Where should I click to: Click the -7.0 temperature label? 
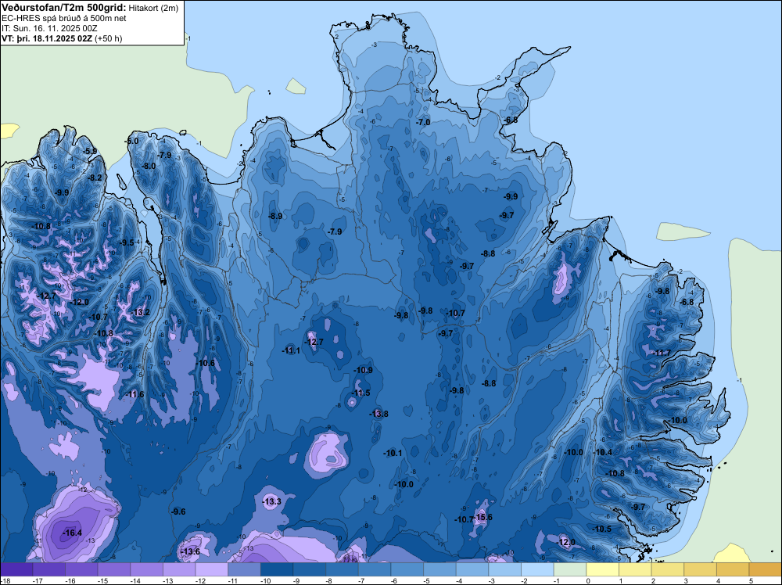pyautogui.click(x=423, y=122)
